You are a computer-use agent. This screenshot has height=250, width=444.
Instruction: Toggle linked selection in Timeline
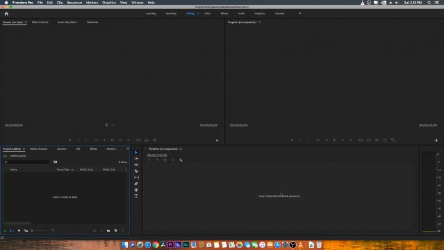click(x=165, y=160)
